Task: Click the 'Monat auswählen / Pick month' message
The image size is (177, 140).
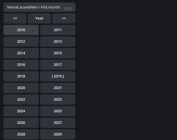Action: [34, 7]
